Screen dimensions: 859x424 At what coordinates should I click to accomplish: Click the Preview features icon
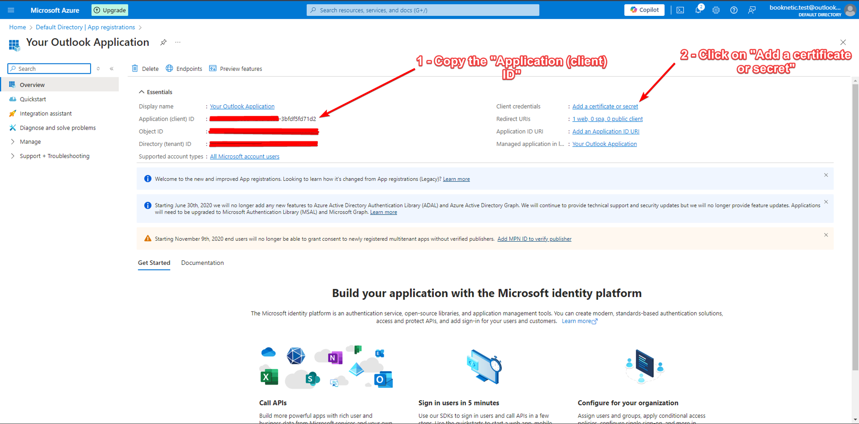[x=213, y=68]
